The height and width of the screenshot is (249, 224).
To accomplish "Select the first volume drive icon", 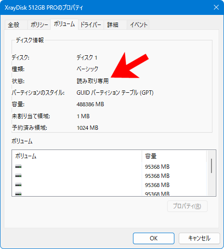I will click(x=18, y=167).
